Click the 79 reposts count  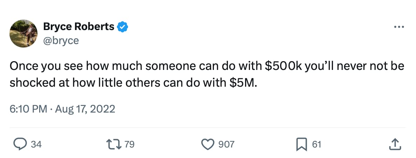130,144
